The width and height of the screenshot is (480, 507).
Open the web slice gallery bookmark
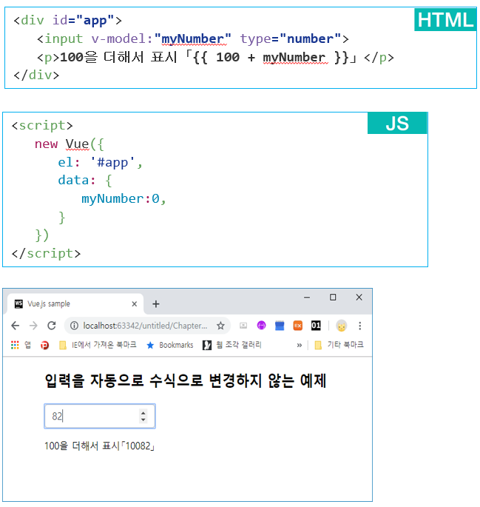point(232,345)
